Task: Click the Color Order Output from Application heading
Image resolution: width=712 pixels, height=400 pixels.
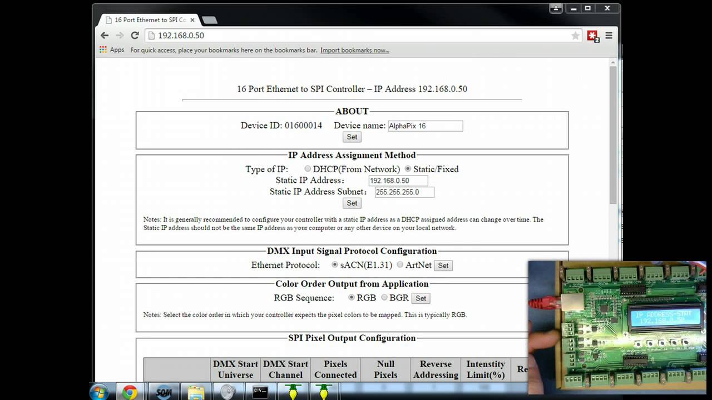Action: 352,284
